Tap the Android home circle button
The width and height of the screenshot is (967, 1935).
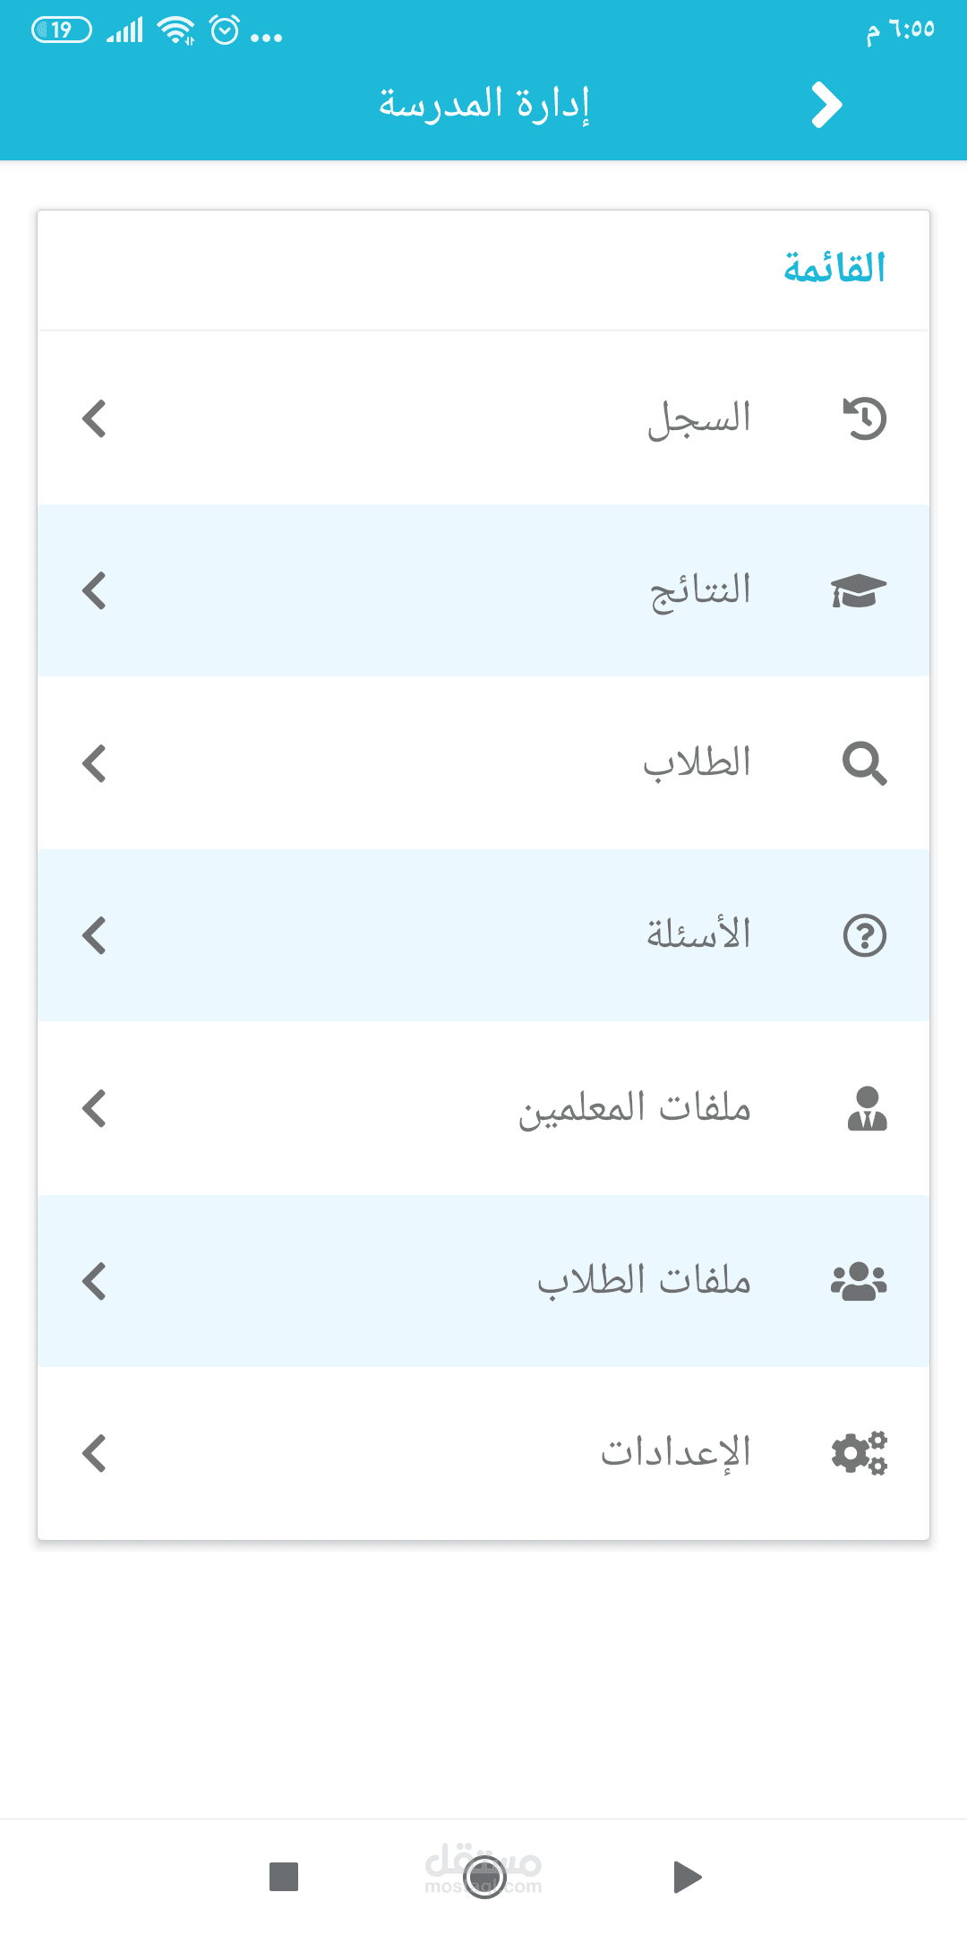pos(484,1877)
